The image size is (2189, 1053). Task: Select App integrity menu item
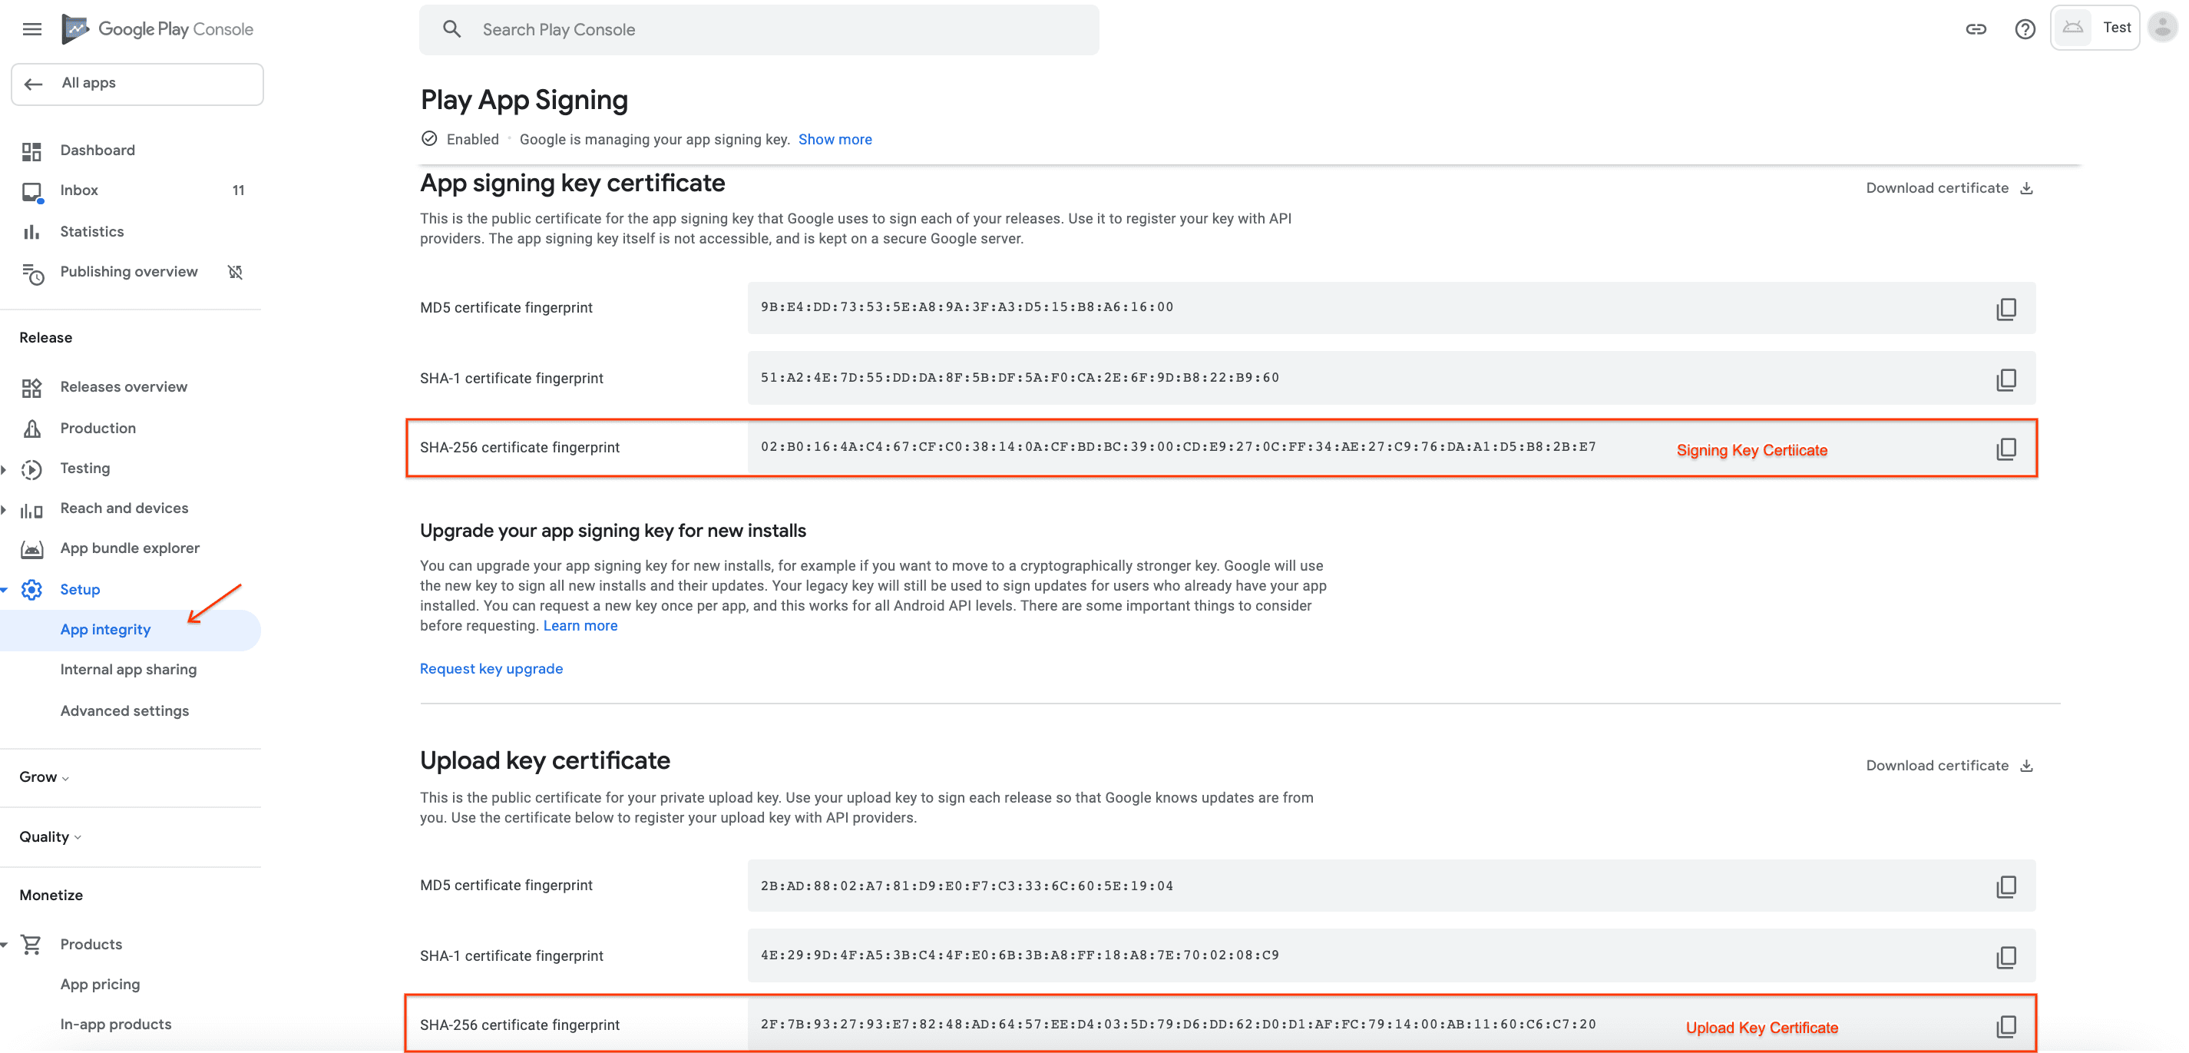(x=104, y=628)
